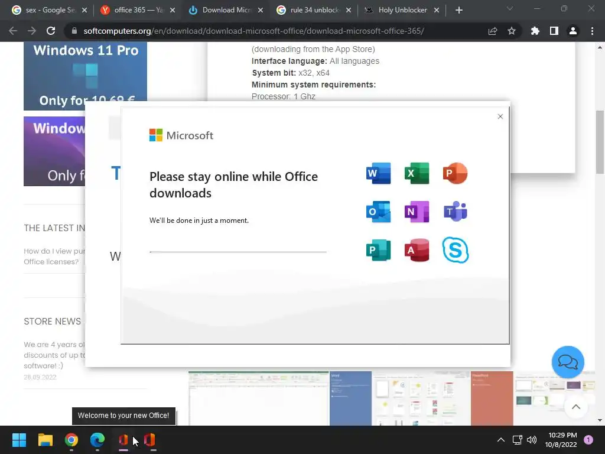The image size is (605, 454).
Task: View site security lock info
Action: pyautogui.click(x=74, y=31)
